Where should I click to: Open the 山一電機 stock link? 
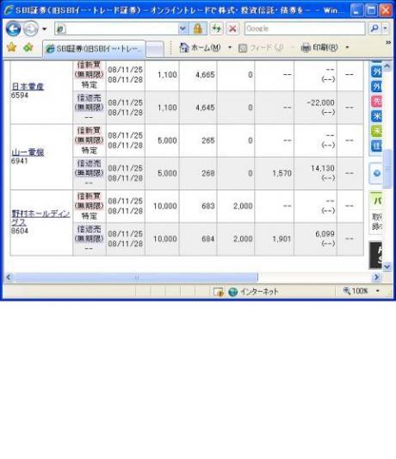[x=28, y=152]
